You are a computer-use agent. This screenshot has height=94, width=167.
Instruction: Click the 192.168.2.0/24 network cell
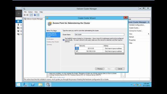[91, 51]
